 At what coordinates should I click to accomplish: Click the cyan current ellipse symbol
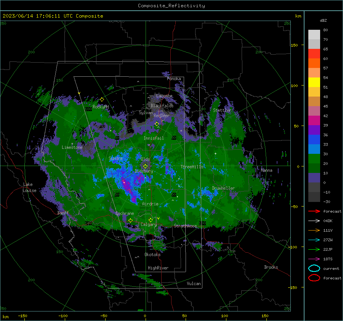[x=314, y=268]
